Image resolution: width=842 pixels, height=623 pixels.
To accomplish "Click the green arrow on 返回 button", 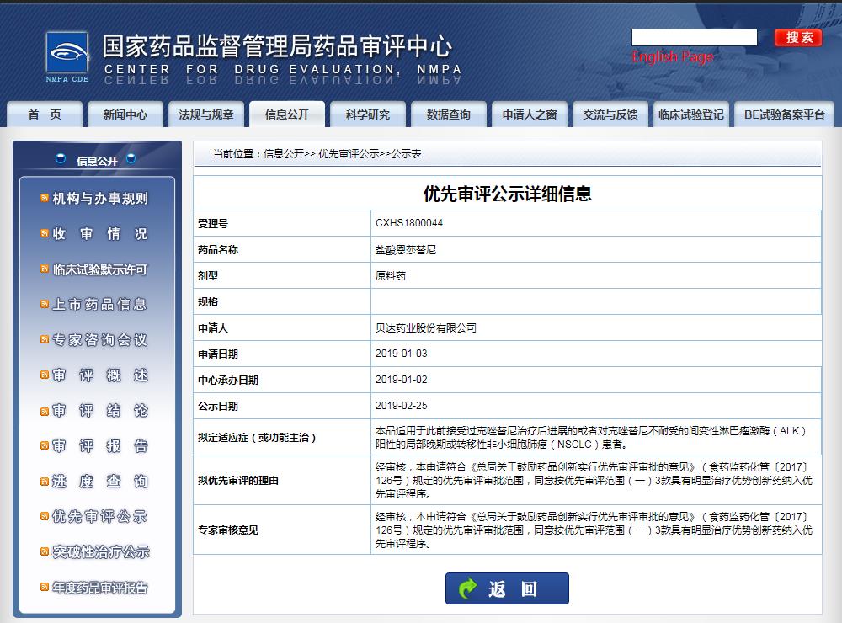I will [x=468, y=588].
